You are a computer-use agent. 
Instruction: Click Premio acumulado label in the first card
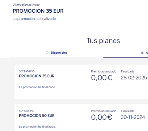click(104, 71)
